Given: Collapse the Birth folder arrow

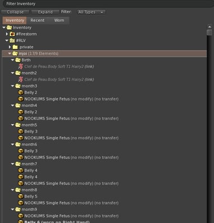Looking at the screenshot, I should 12,60.
